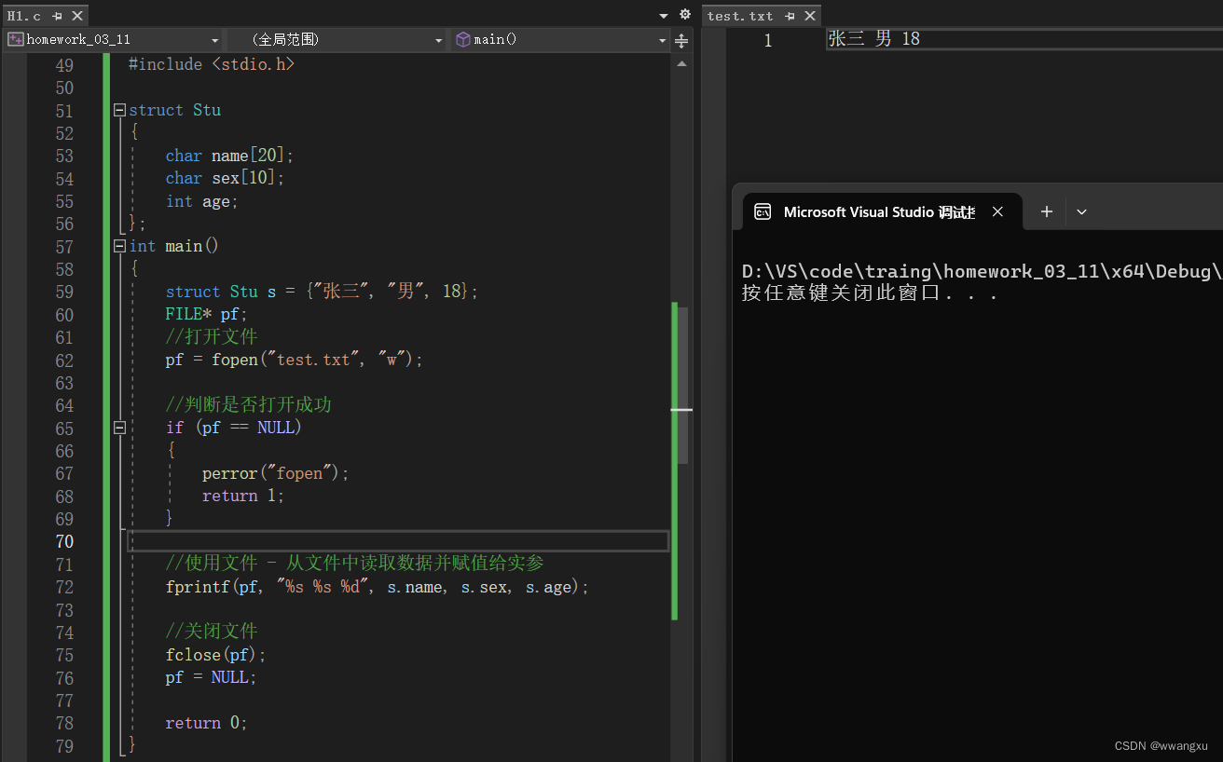The width and height of the screenshot is (1223, 762).
Task: Pin the H1.c editor tab
Action: (58, 16)
